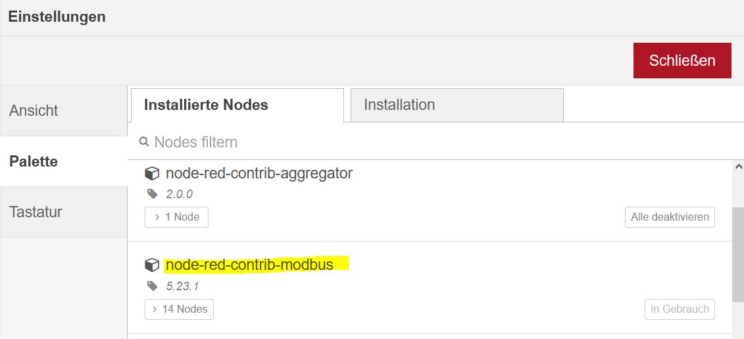Open the Installierte Nodes tab
This screenshot has width=744, height=339.
[237, 105]
